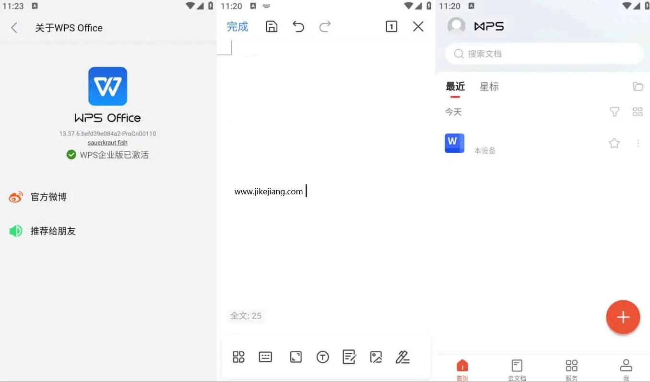Focus the 搜索文档 search field
Screen dimensions: 650x382
coord(544,54)
